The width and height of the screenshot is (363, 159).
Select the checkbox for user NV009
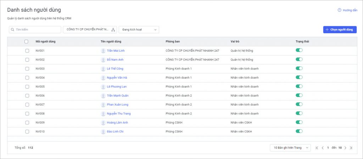(27, 123)
